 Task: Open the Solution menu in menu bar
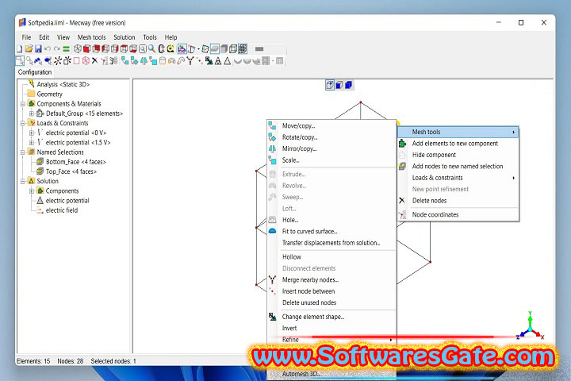pyautogui.click(x=125, y=37)
